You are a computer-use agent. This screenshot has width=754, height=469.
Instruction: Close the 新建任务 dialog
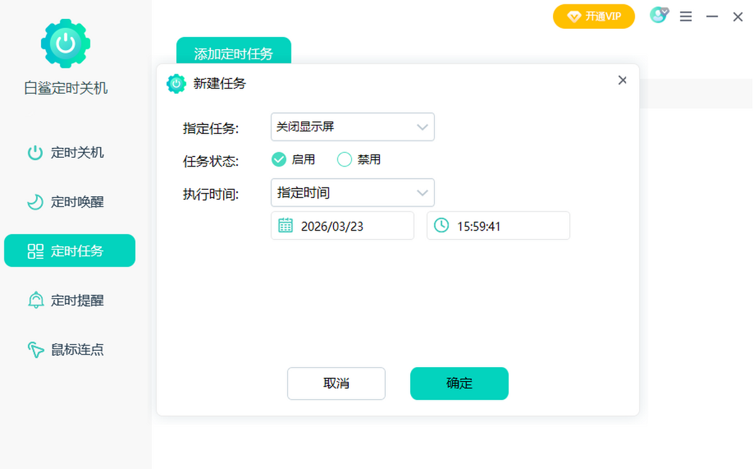click(622, 80)
